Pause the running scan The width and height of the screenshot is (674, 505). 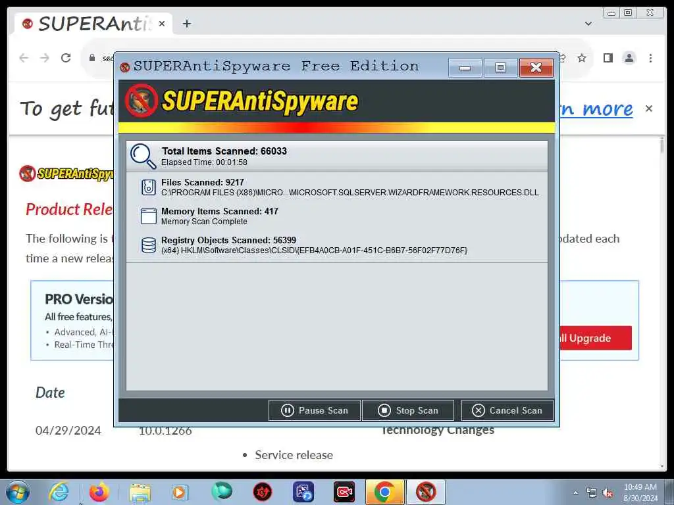click(314, 410)
